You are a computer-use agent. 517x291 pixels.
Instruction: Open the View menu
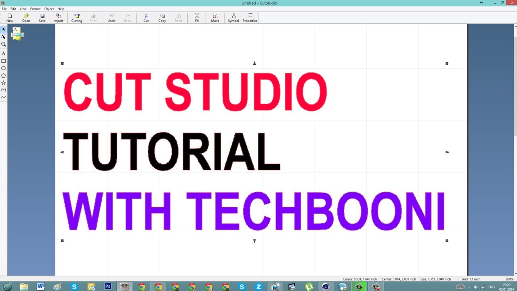(x=23, y=8)
